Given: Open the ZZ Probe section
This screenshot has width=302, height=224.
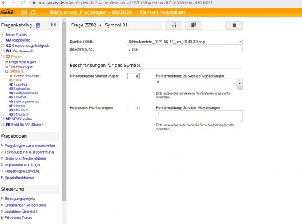Looking at the screenshot, I should (x=13, y=57).
